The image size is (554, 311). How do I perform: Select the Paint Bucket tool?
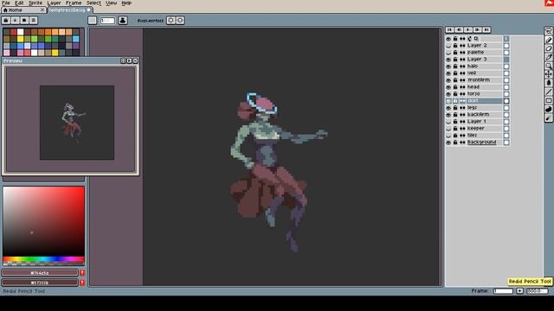coord(548,83)
